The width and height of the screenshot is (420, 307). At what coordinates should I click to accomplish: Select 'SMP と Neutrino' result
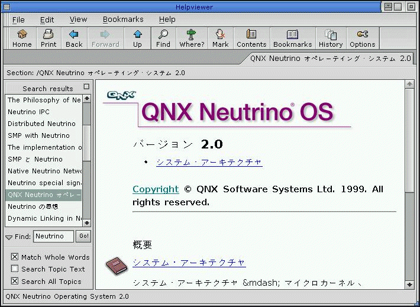tap(44, 159)
